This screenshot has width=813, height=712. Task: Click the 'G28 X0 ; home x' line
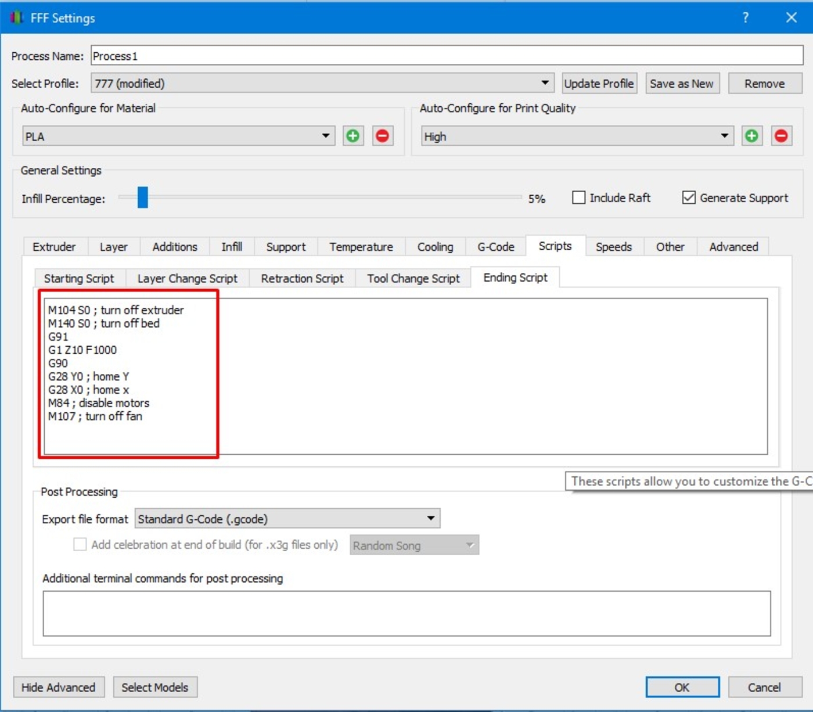[88, 390]
